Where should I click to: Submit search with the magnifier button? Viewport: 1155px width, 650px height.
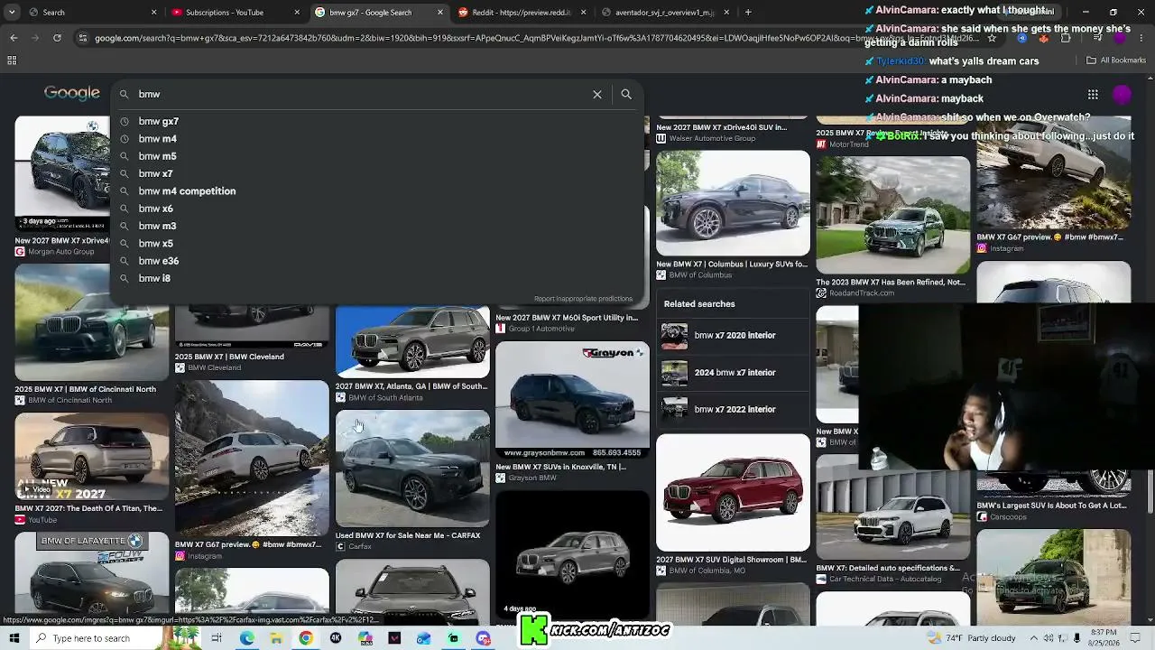pyautogui.click(x=626, y=94)
